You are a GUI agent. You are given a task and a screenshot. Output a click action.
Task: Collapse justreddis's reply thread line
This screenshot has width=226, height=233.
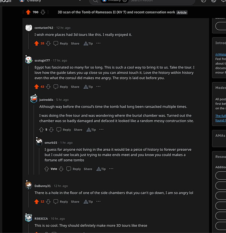[x=34, y=139]
